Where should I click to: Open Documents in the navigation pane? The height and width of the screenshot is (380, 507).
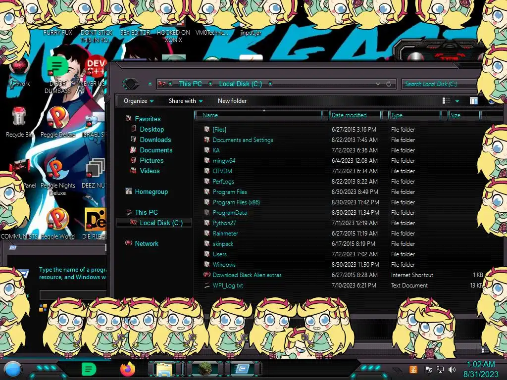[156, 150]
